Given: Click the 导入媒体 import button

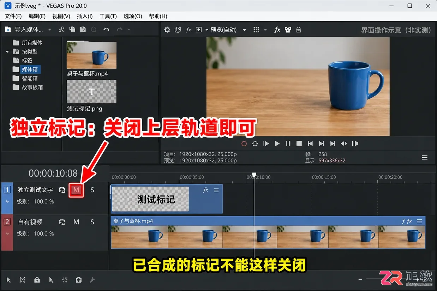Looking at the screenshot, I should coord(24,30).
